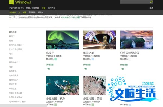Select 电影 category in sidebar
This screenshot has height=107, width=163.
point(11,67)
